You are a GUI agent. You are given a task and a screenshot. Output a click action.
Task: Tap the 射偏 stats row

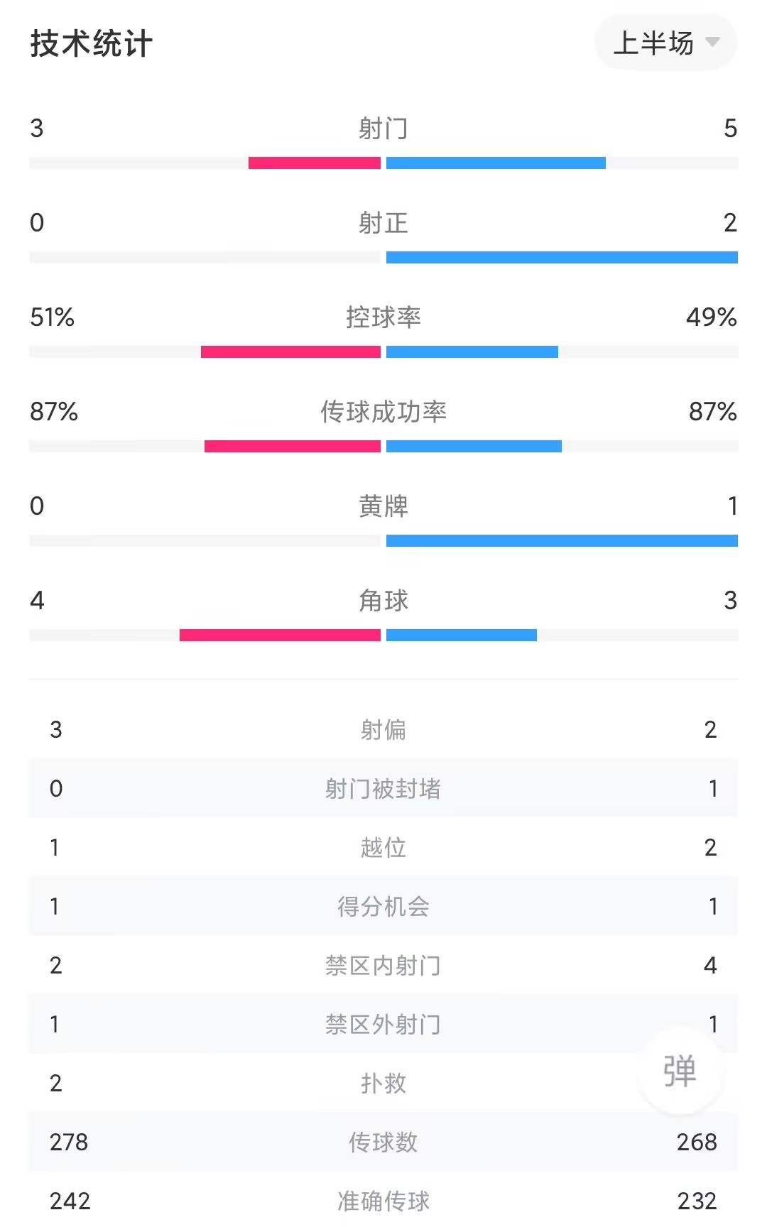click(383, 729)
